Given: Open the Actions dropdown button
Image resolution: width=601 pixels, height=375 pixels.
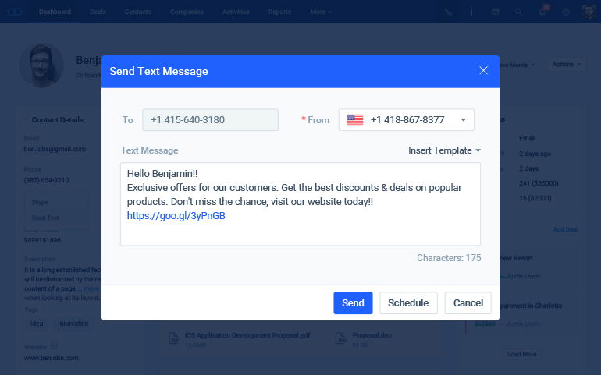Looking at the screenshot, I should pyautogui.click(x=566, y=65).
